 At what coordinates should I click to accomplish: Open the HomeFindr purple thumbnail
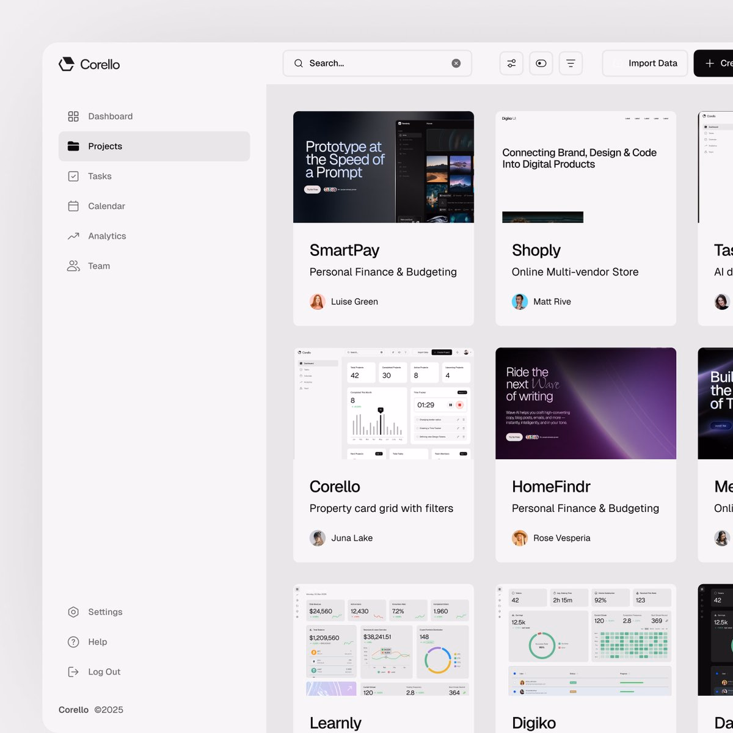[586, 403]
